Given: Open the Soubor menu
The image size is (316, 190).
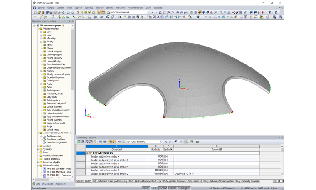Looking at the screenshot, I should click(x=41, y=8).
